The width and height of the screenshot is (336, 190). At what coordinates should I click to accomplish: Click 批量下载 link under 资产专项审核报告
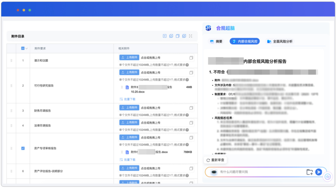click(127, 160)
